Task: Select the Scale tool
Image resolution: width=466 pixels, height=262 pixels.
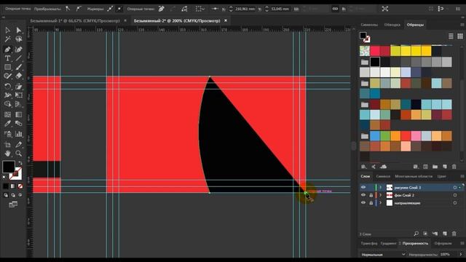Action: coord(19,87)
